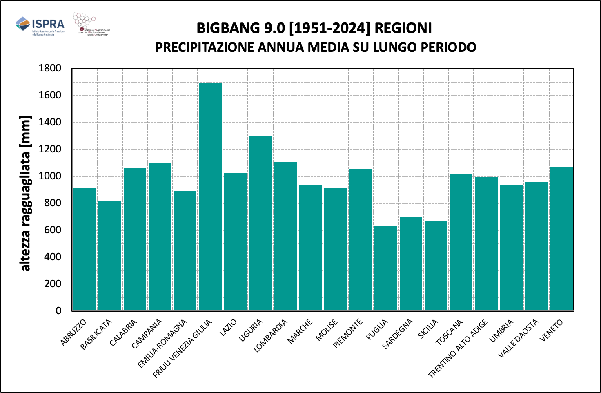The image size is (601, 393).
Task: Select the Friuli Venezia Giulia bar
Action: (x=210, y=197)
